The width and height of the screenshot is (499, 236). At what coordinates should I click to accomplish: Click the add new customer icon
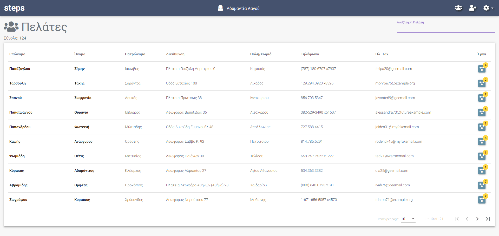click(x=472, y=8)
